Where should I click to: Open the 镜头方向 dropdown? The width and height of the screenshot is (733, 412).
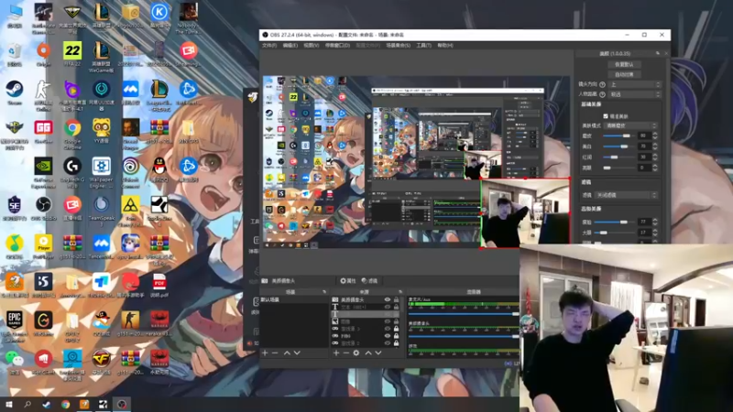click(635, 84)
